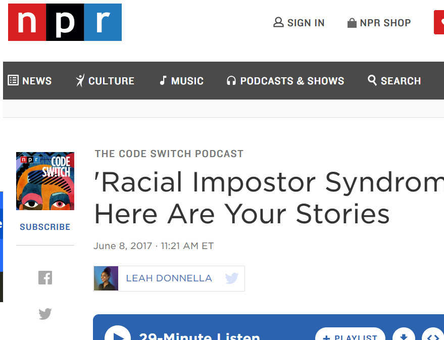Share article using sidebar Twitter icon

(45, 314)
